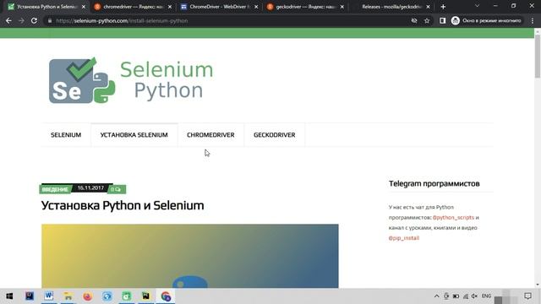Image resolution: width=541 pixels, height=304 pixels.
Task: Open the Word app in taskbar
Action: 49,296
